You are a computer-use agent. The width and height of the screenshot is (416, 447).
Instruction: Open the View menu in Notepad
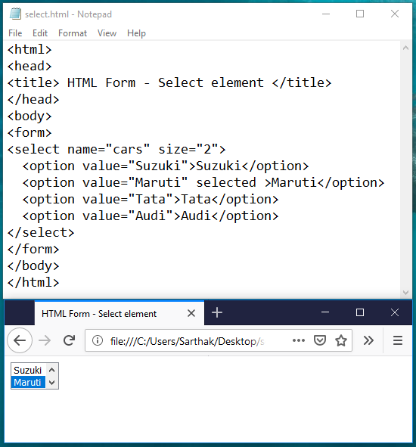point(107,33)
